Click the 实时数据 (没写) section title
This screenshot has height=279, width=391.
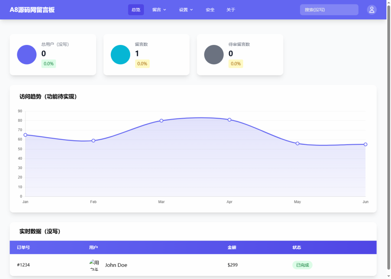[40, 231]
